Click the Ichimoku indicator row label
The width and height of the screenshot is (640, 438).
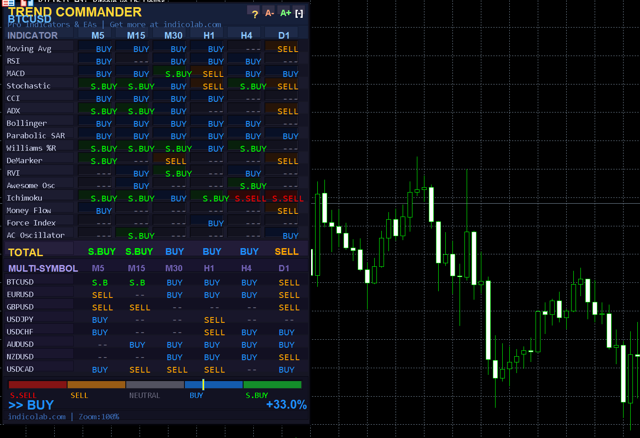coord(24,198)
